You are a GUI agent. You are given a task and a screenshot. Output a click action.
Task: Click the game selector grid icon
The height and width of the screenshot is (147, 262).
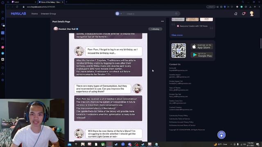coord(117,13)
